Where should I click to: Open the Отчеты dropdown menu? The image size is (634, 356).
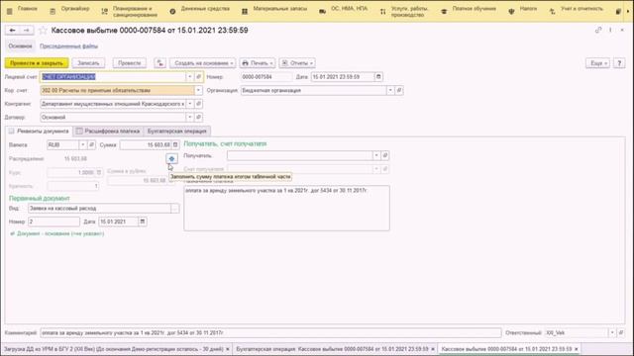[x=297, y=63]
